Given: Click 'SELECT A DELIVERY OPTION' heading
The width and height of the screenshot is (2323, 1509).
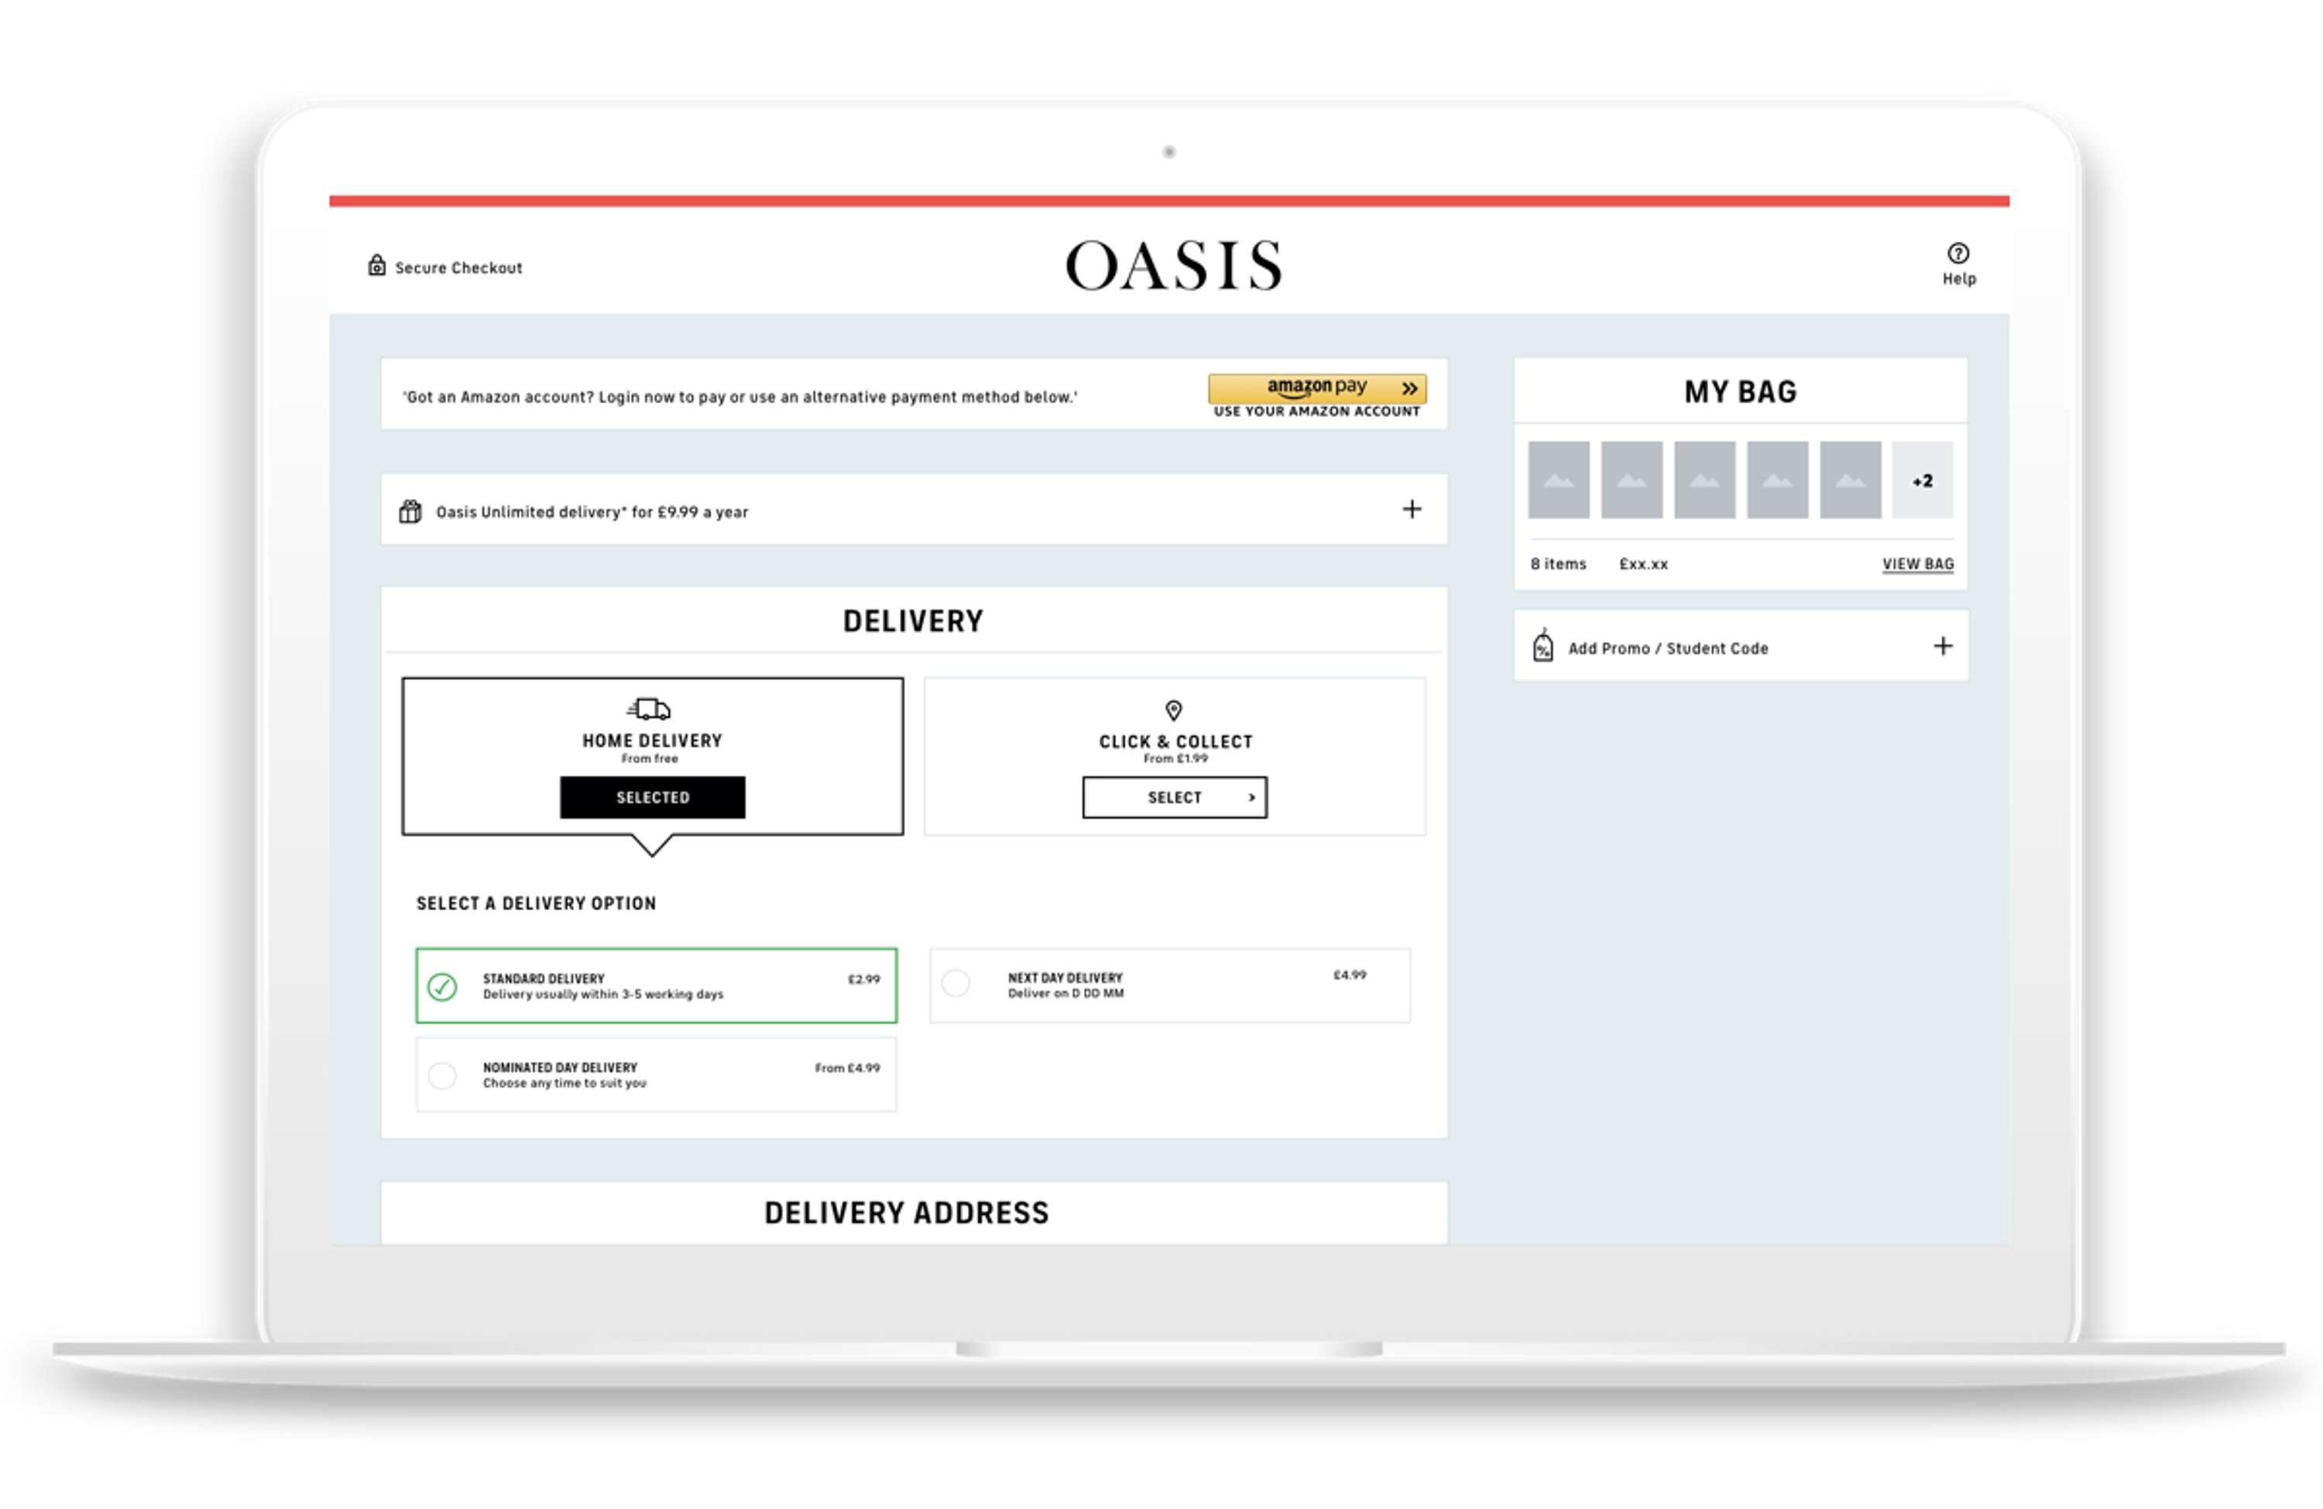Looking at the screenshot, I should click(536, 903).
